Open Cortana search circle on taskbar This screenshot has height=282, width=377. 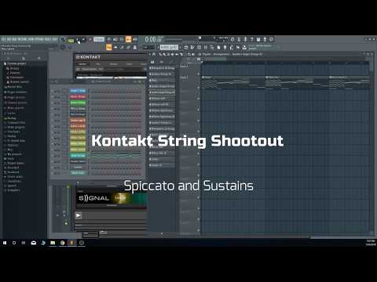(x=14, y=243)
